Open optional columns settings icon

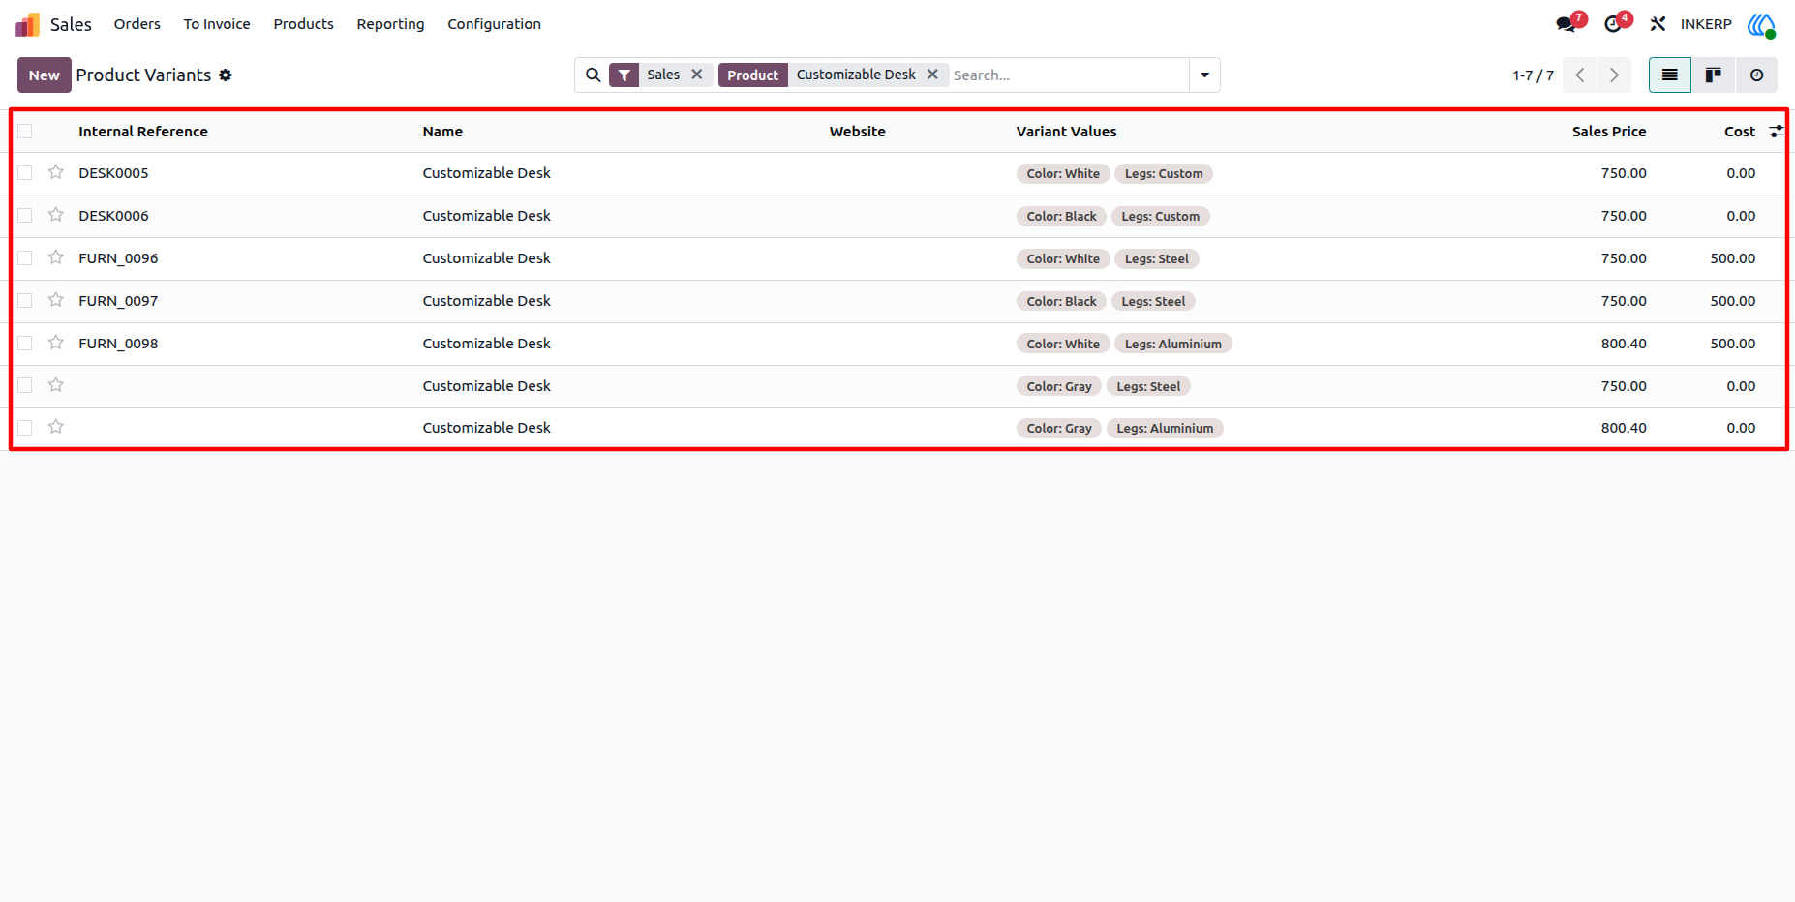click(x=1777, y=132)
